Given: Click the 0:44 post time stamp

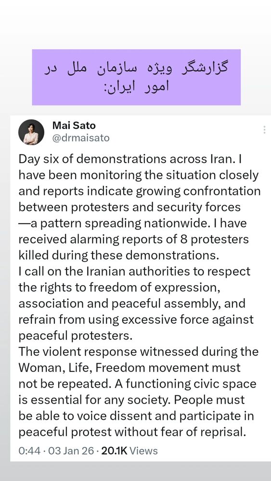Looking at the screenshot, I should click(x=29, y=451).
